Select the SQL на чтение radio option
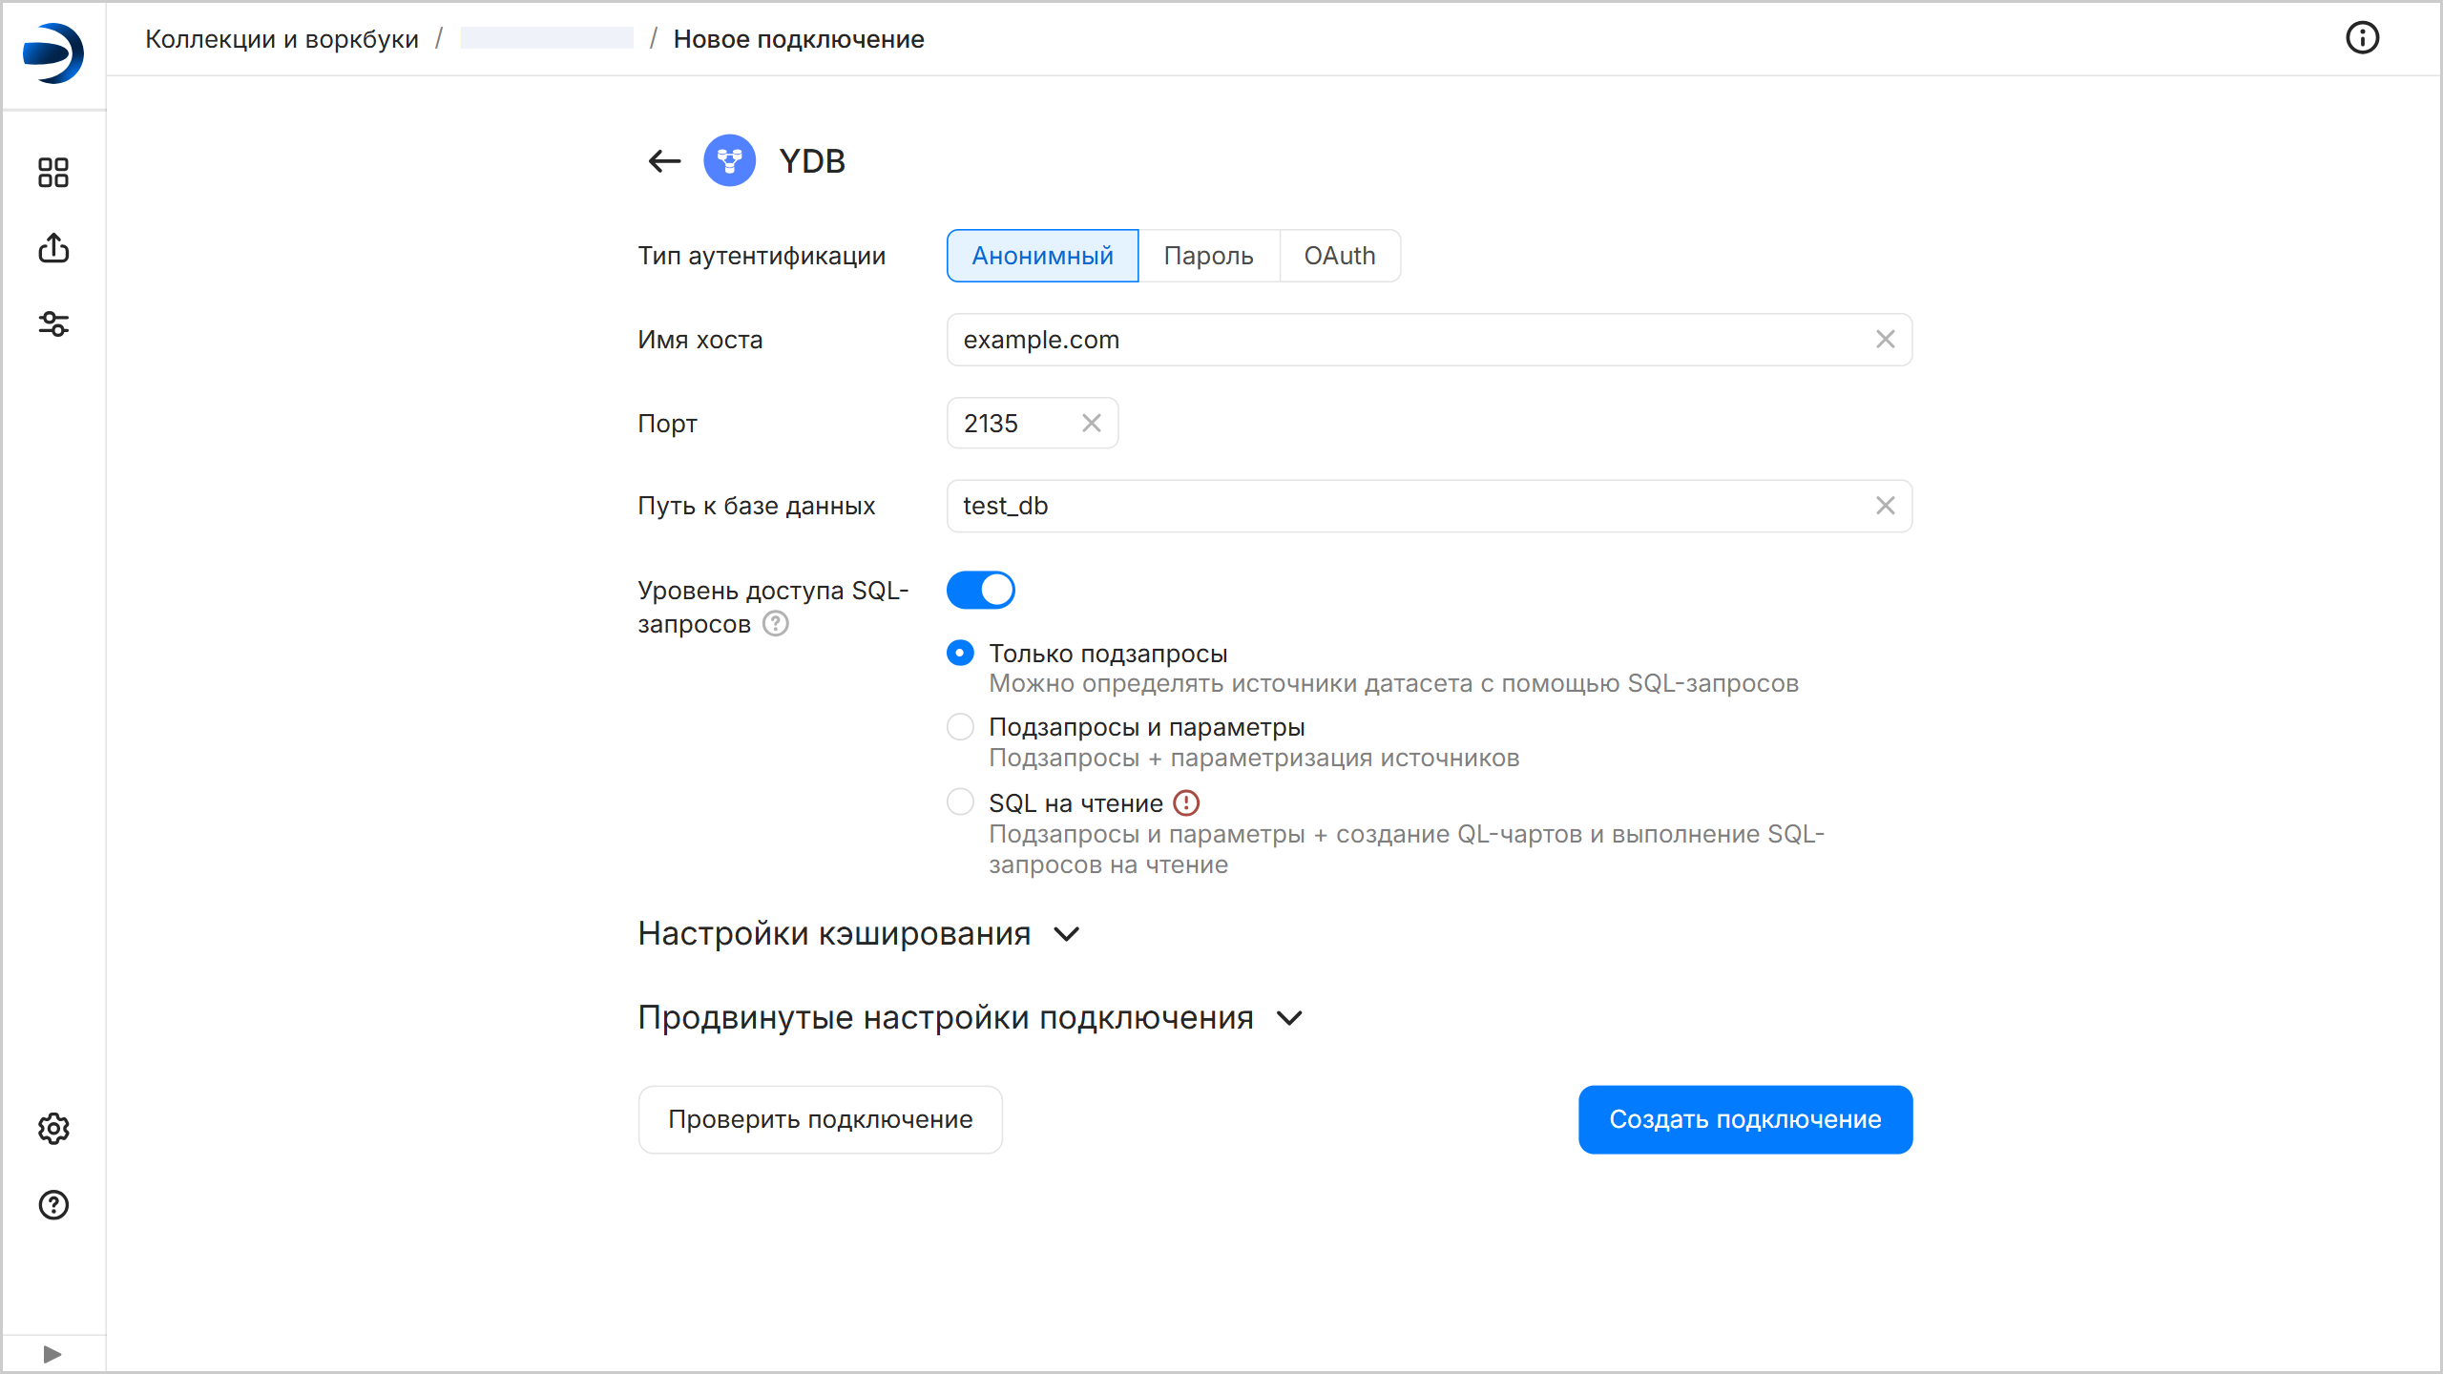 (960, 801)
